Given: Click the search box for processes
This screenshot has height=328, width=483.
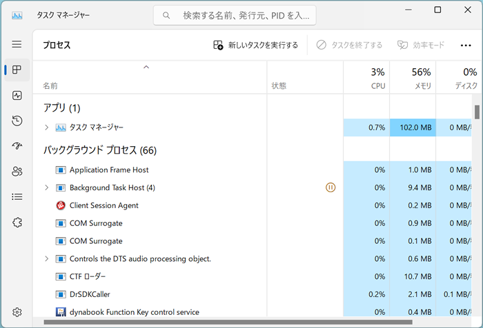Looking at the screenshot, I should click(x=235, y=15).
